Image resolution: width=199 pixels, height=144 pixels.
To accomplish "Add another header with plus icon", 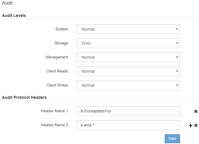I will [190, 125].
